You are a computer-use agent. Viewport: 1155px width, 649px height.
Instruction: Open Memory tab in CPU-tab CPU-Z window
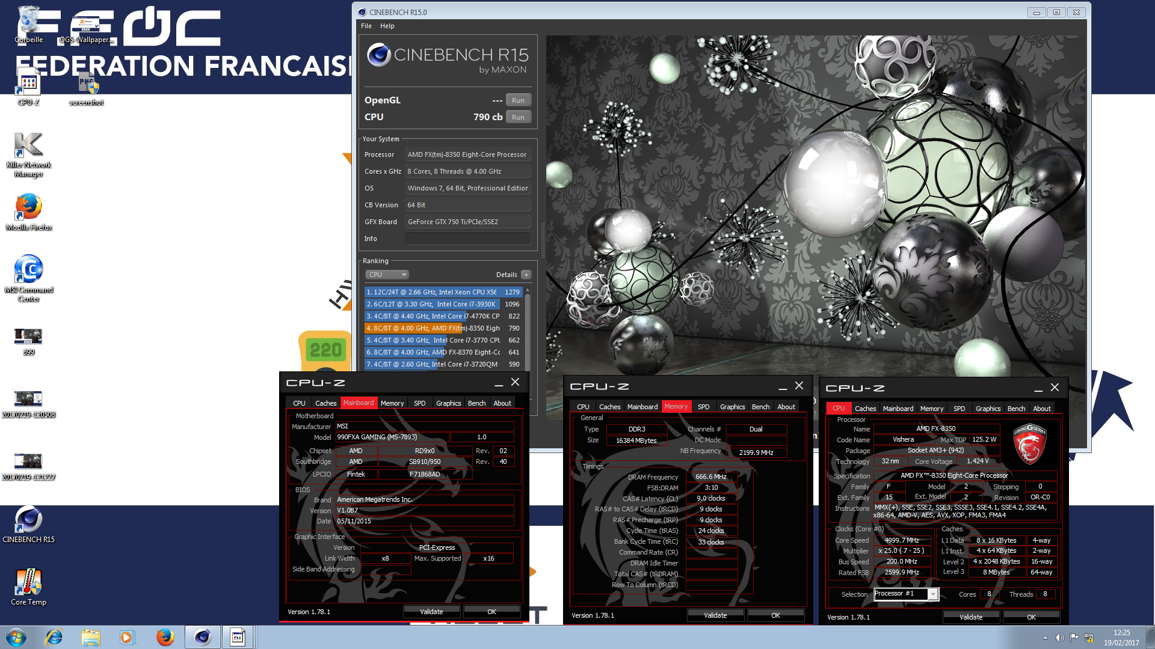[x=931, y=409]
